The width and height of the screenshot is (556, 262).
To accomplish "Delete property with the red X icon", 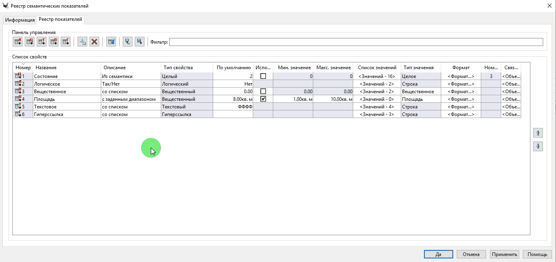I will tap(94, 42).
